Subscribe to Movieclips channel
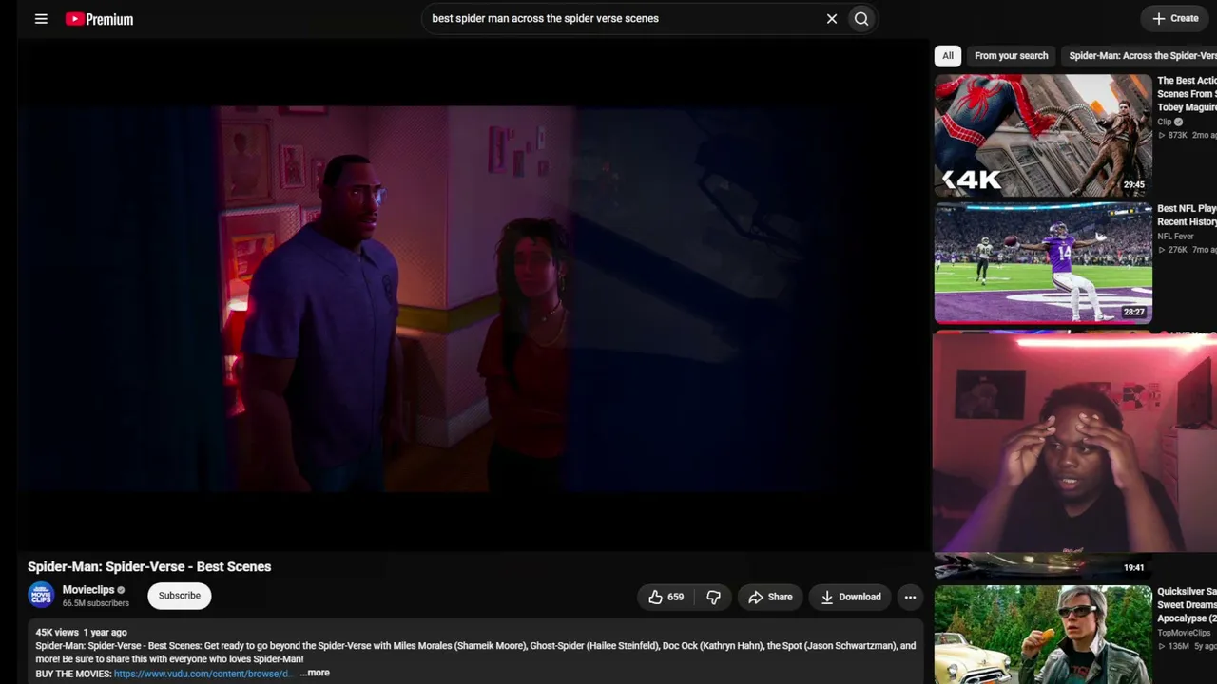Image resolution: width=1217 pixels, height=684 pixels. point(180,596)
